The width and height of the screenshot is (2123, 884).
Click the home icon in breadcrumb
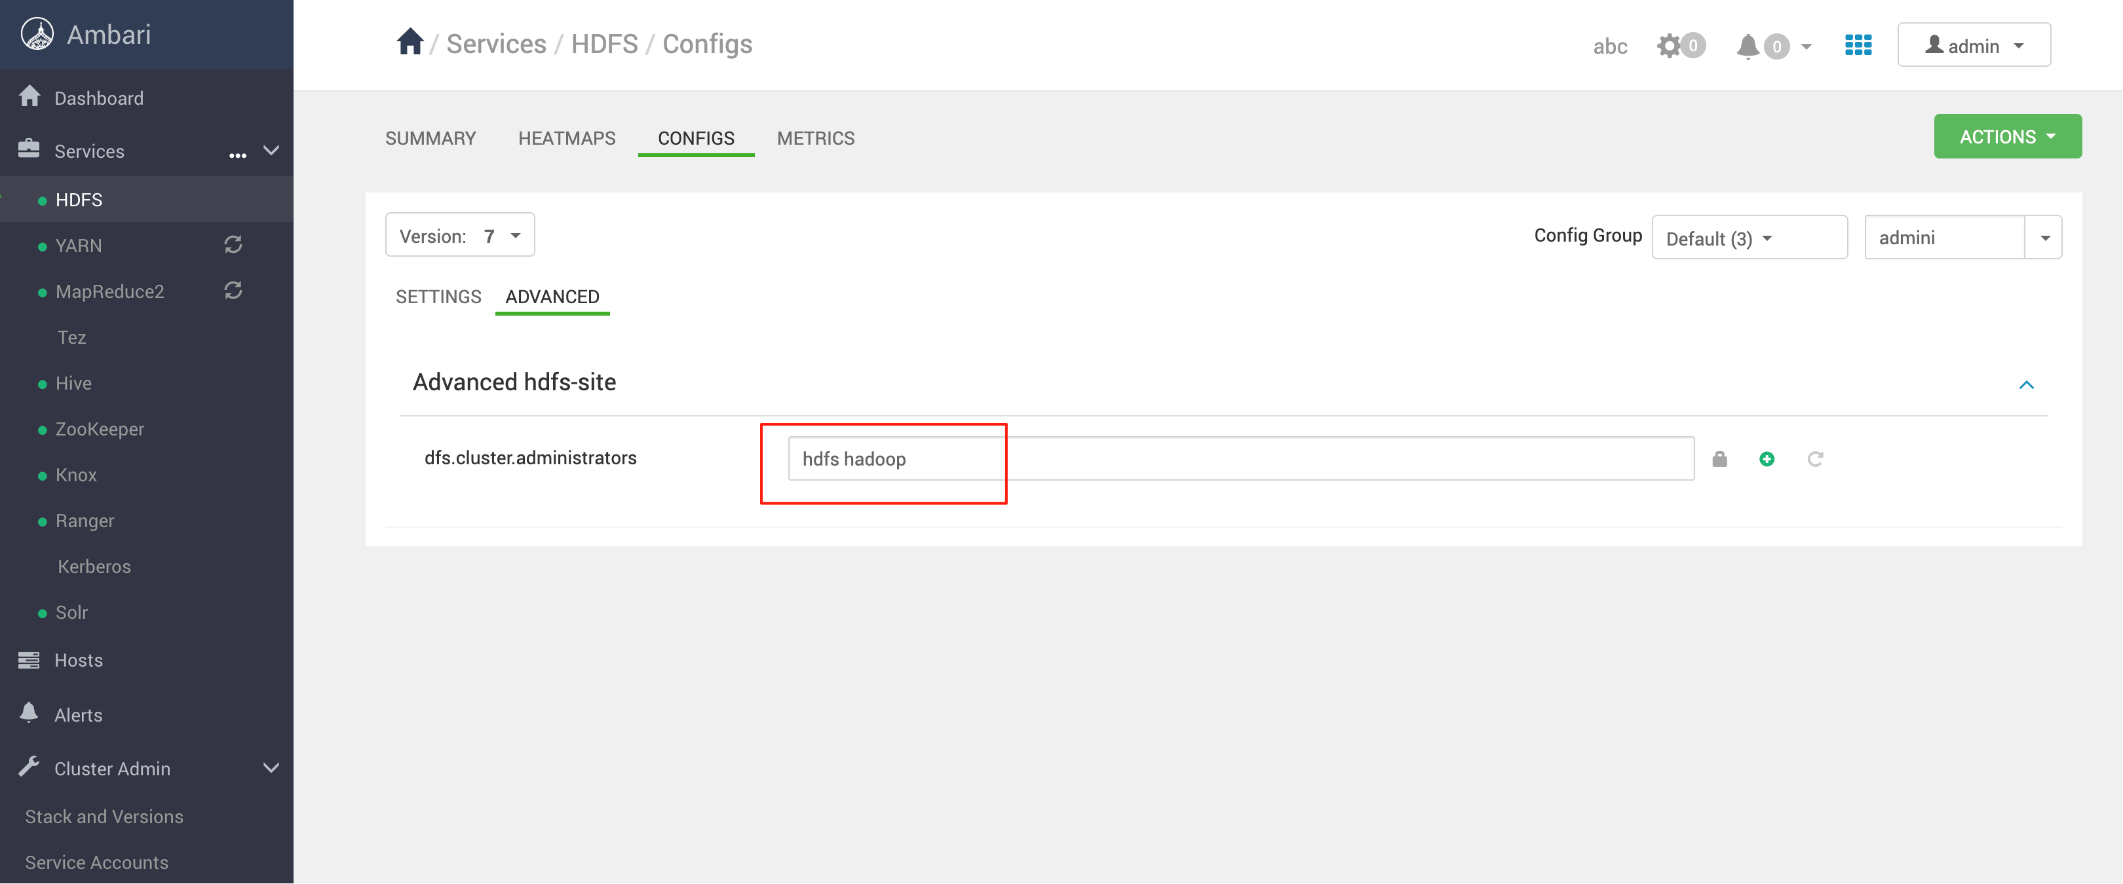click(x=410, y=42)
